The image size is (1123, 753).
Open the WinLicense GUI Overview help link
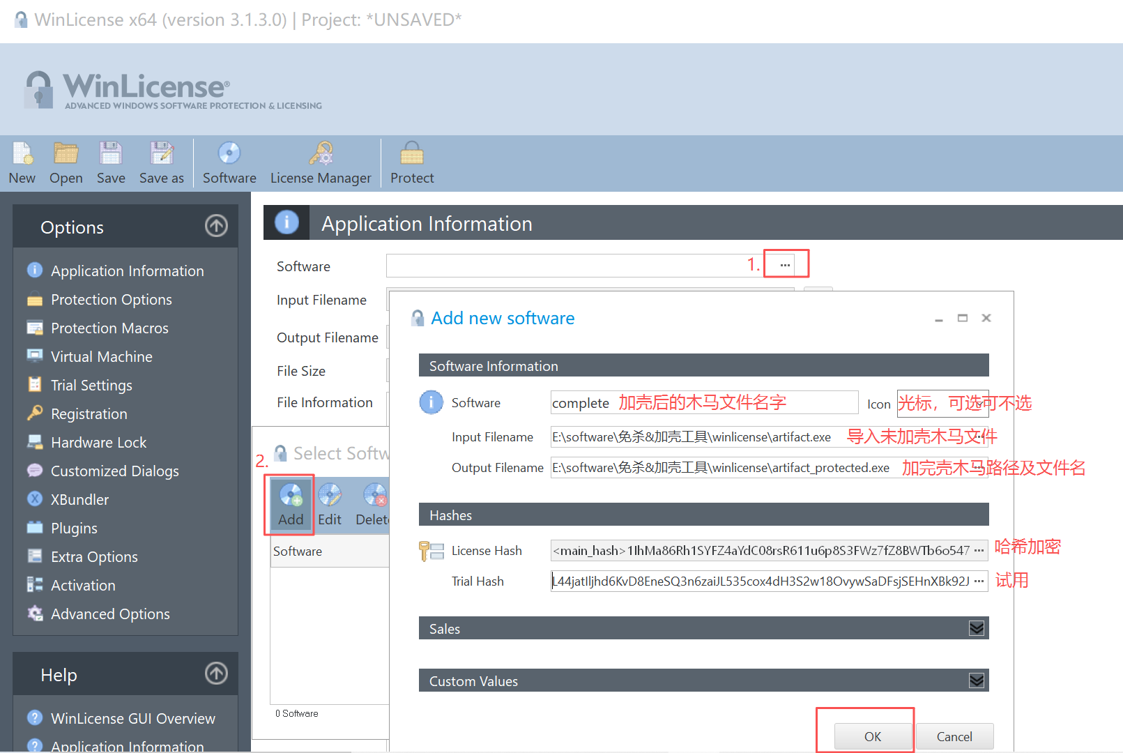pyautogui.click(x=132, y=718)
